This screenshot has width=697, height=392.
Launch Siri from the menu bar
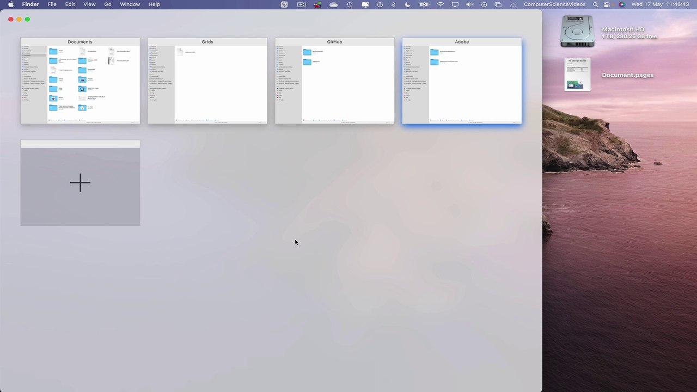click(x=622, y=4)
